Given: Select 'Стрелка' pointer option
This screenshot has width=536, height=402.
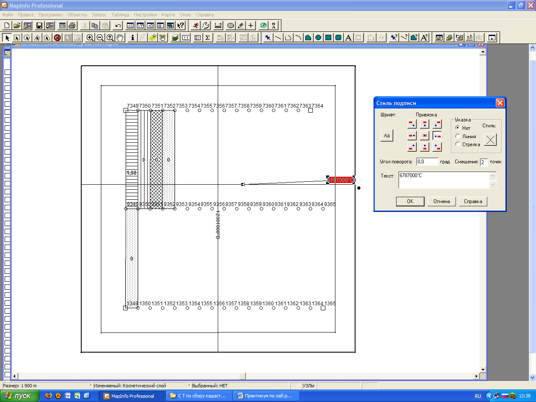Looking at the screenshot, I should [x=468, y=144].
